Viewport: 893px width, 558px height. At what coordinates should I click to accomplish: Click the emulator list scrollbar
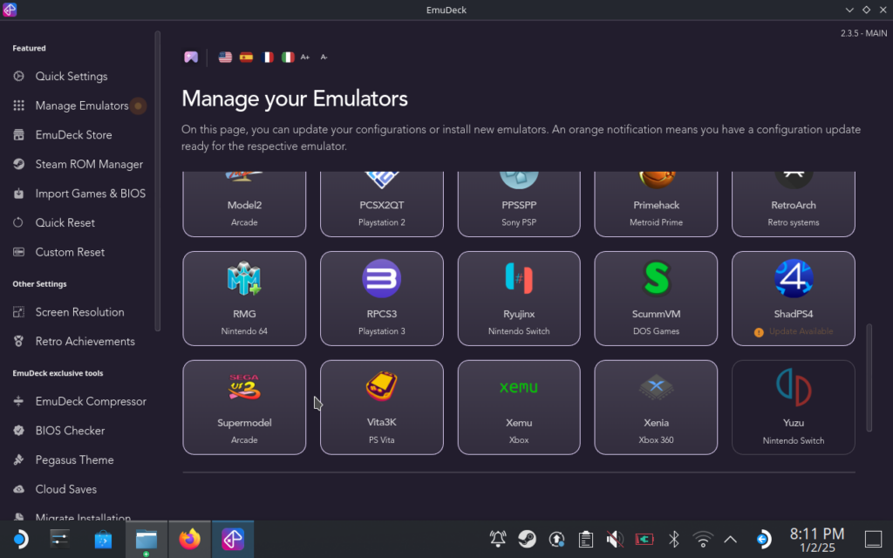[x=869, y=378]
